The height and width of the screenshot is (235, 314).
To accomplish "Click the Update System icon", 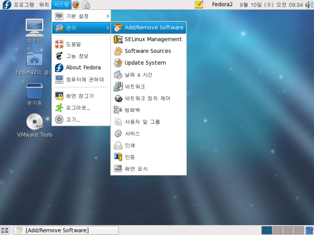I will coord(118,63).
